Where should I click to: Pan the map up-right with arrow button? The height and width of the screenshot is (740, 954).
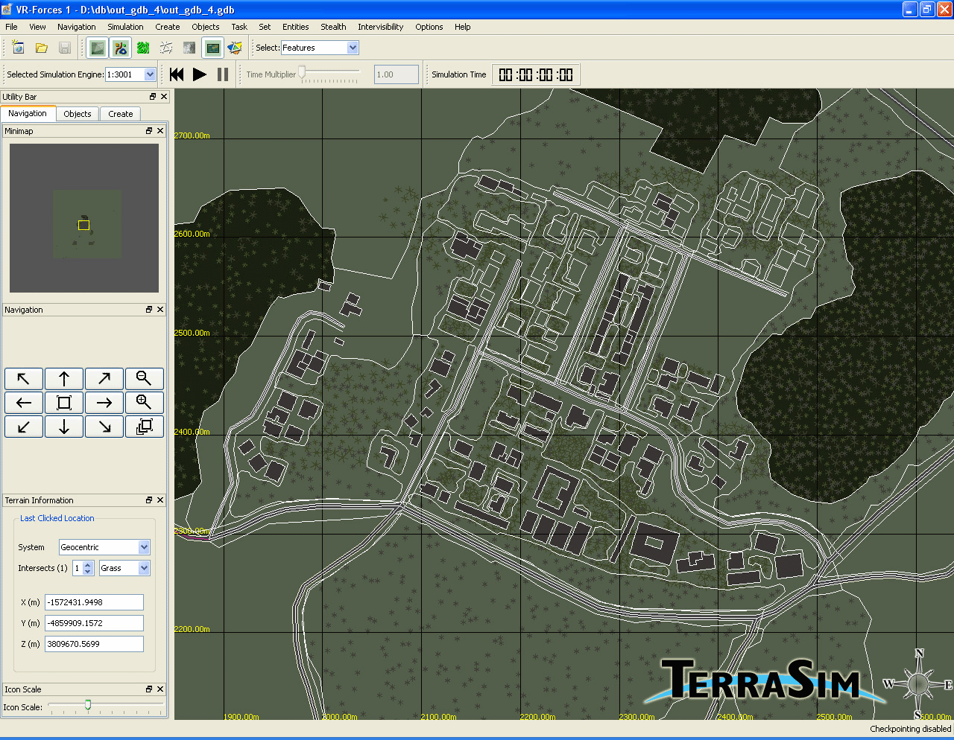pos(104,379)
